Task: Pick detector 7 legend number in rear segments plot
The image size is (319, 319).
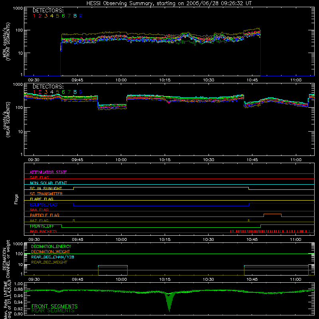Action: click(69, 92)
